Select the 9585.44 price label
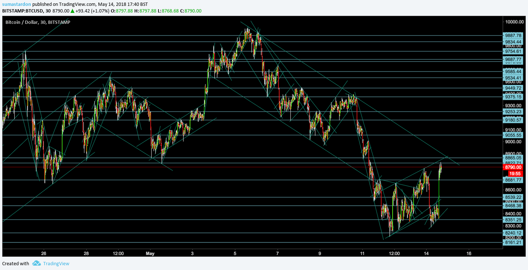Image resolution: width=528 pixels, height=270 pixels. (x=513, y=72)
